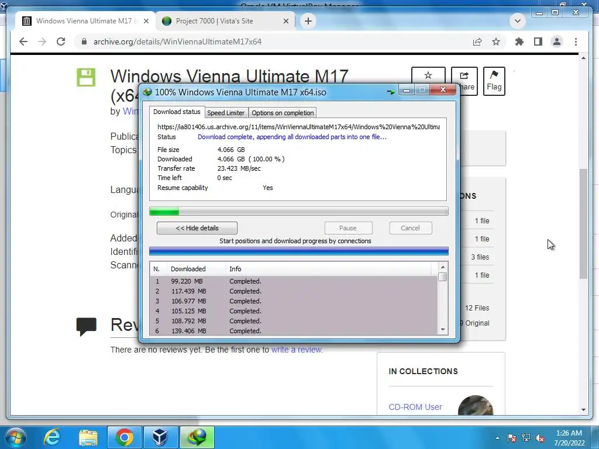Open the Speed Limiter tab
Image resolution: width=599 pixels, height=449 pixels.
click(x=226, y=113)
